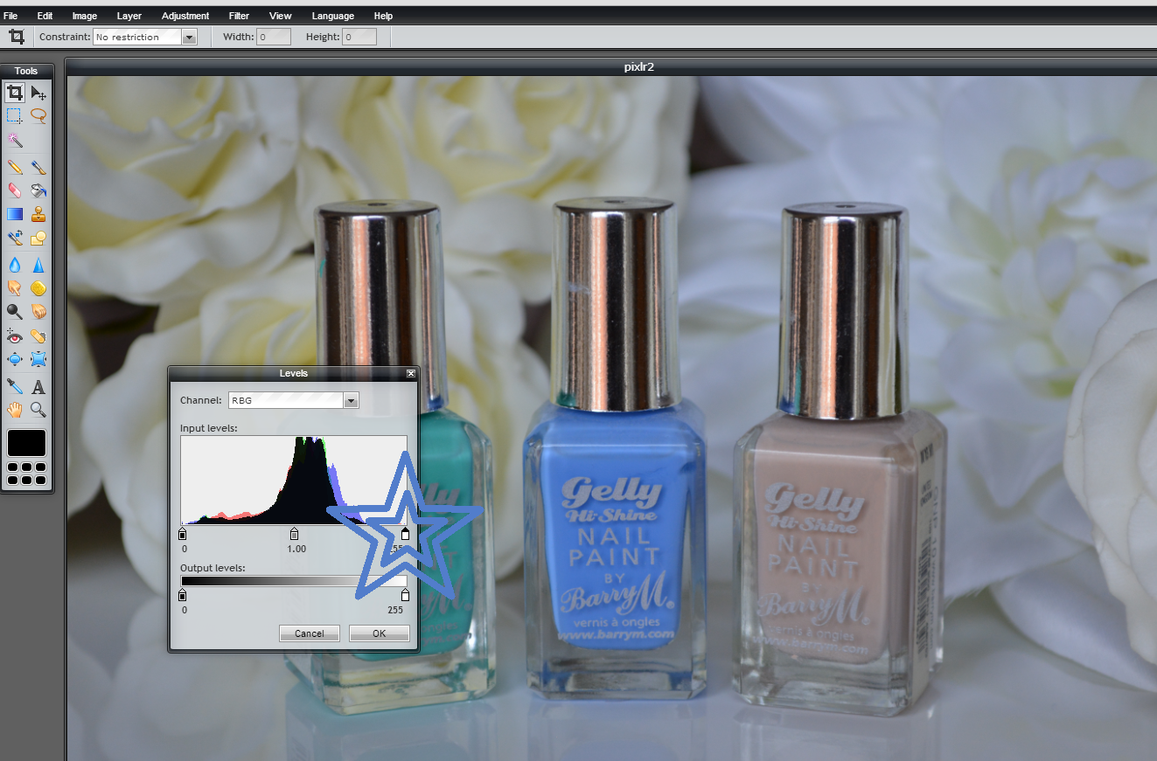Open the Filter menu
Image resolution: width=1157 pixels, height=761 pixels.
click(x=239, y=16)
